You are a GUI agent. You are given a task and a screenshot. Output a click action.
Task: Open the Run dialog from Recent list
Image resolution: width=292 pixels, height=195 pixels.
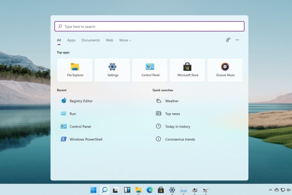click(x=73, y=114)
